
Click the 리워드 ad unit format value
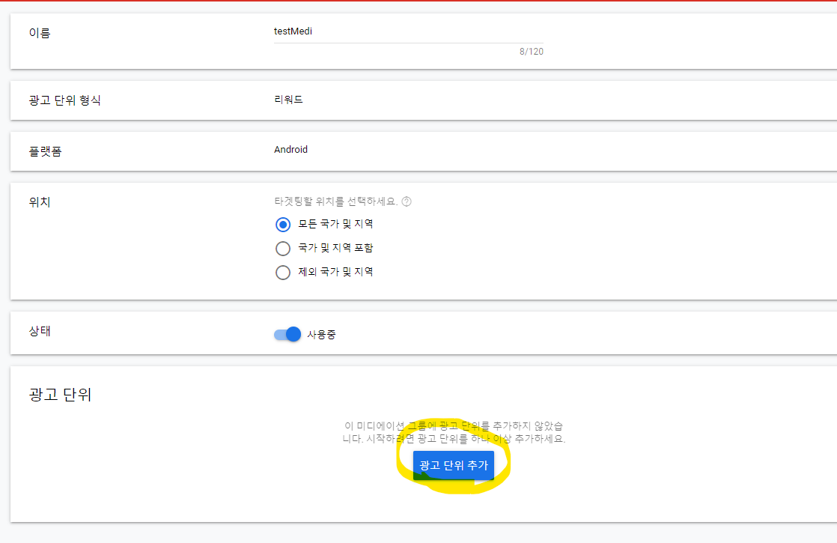(x=289, y=100)
